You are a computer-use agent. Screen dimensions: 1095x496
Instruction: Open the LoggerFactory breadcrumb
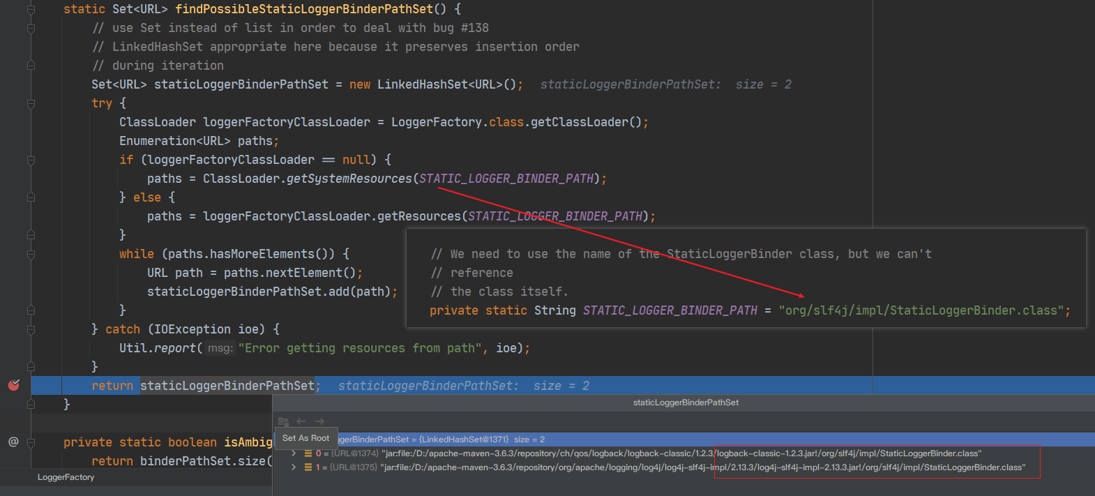[66, 477]
